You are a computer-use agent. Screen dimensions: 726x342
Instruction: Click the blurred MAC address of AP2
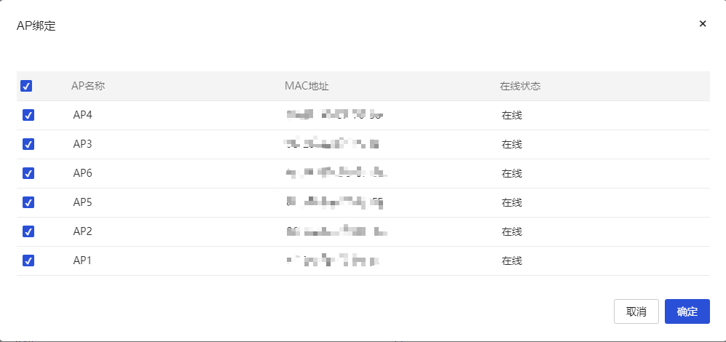coord(335,231)
